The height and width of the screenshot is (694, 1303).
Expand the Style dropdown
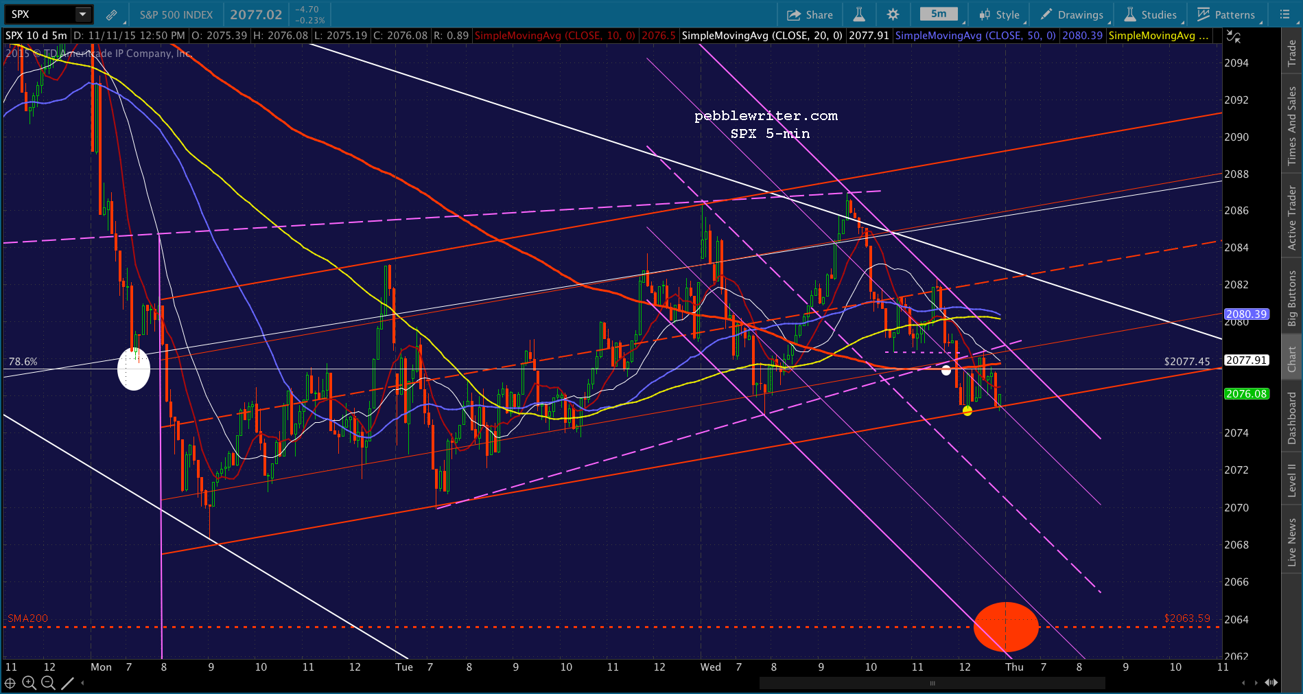tap(1000, 14)
